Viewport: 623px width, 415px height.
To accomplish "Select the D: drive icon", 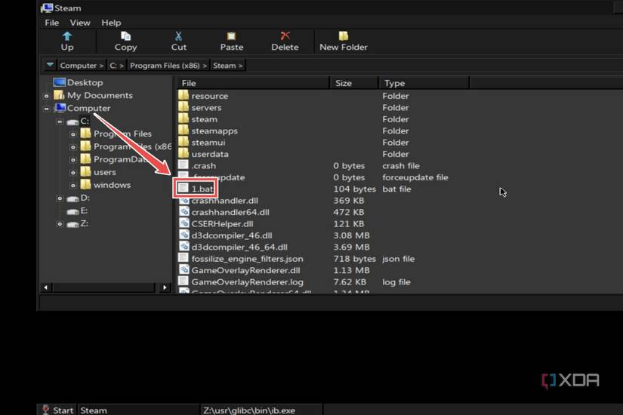I will coord(72,198).
